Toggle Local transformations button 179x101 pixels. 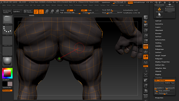(146, 57)
